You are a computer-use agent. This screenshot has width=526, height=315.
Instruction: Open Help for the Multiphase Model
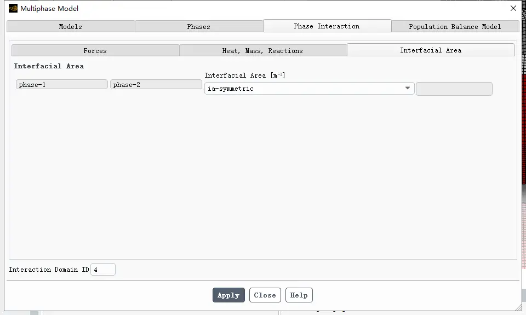[299, 295]
